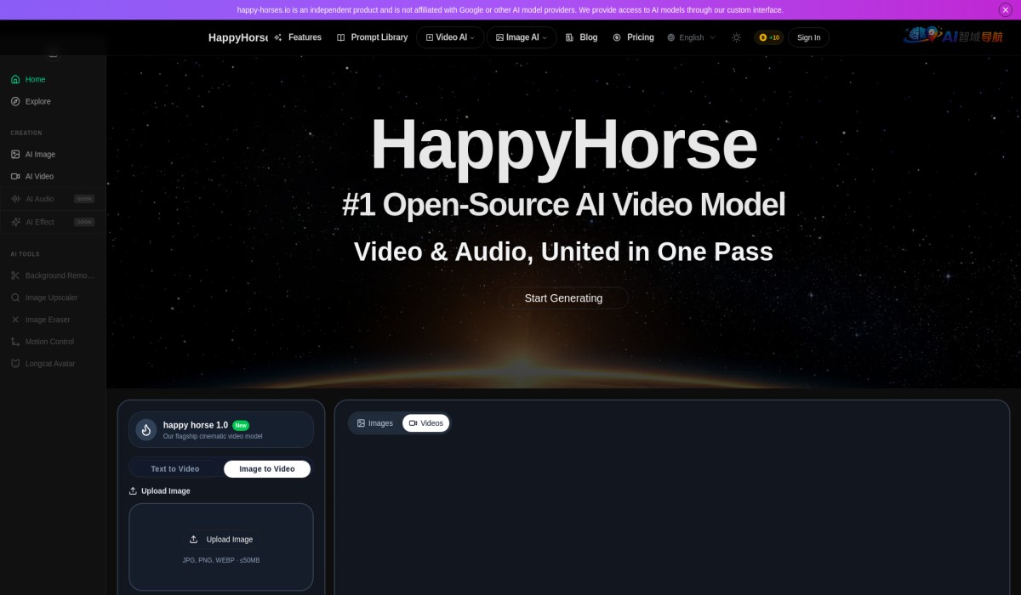The image size is (1021, 595).
Task: Go to the Blog page
Action: point(581,37)
